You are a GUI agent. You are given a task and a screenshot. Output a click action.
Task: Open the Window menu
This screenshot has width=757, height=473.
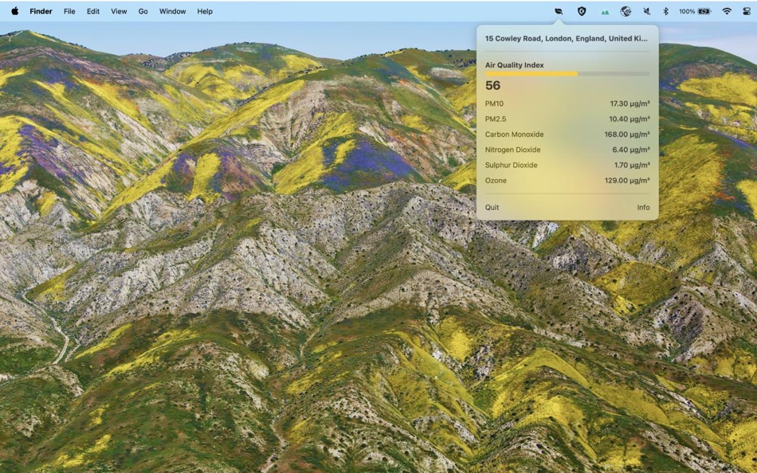(x=172, y=11)
